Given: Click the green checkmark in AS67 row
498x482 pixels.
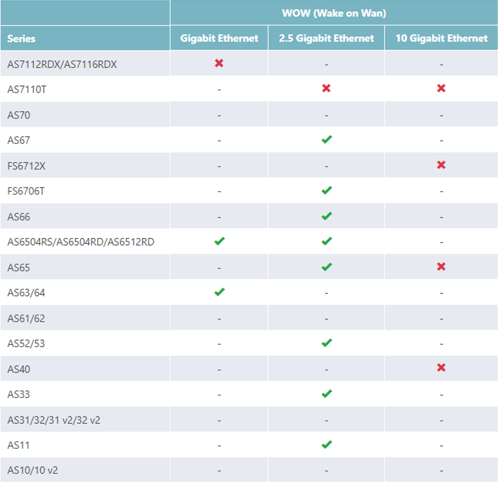Looking at the screenshot, I should (x=326, y=140).
